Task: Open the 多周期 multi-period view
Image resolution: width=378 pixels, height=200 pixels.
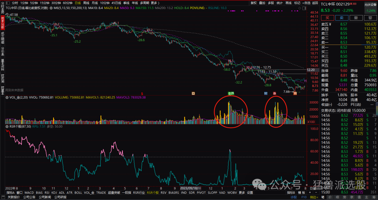Action: (x=145, y=3)
